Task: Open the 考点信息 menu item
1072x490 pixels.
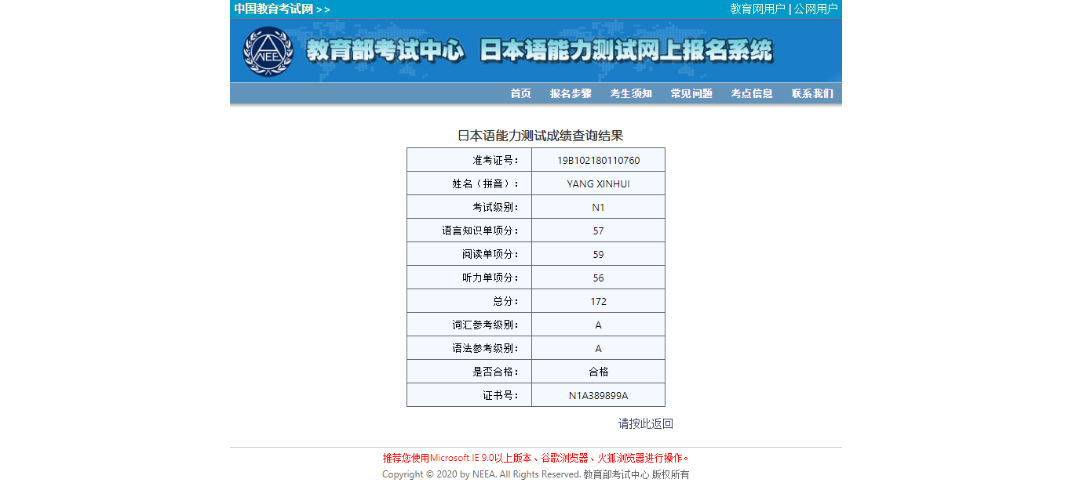Action: (752, 93)
